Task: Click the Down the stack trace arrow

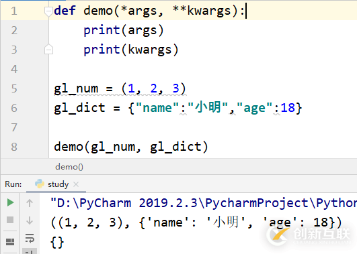Action: pos(30,220)
